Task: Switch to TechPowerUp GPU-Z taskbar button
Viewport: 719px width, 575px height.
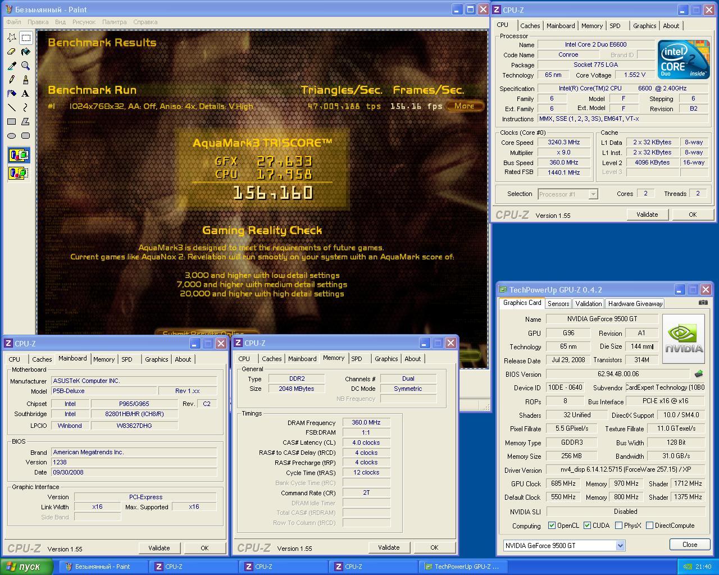Action: coord(463,567)
